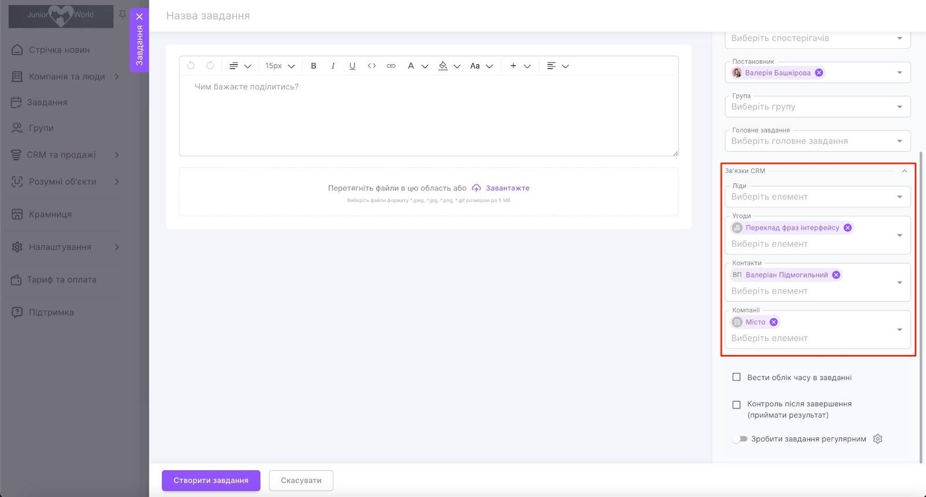Click the Чим бажаєте поділитись text area
This screenshot has height=497, width=926.
coord(428,116)
